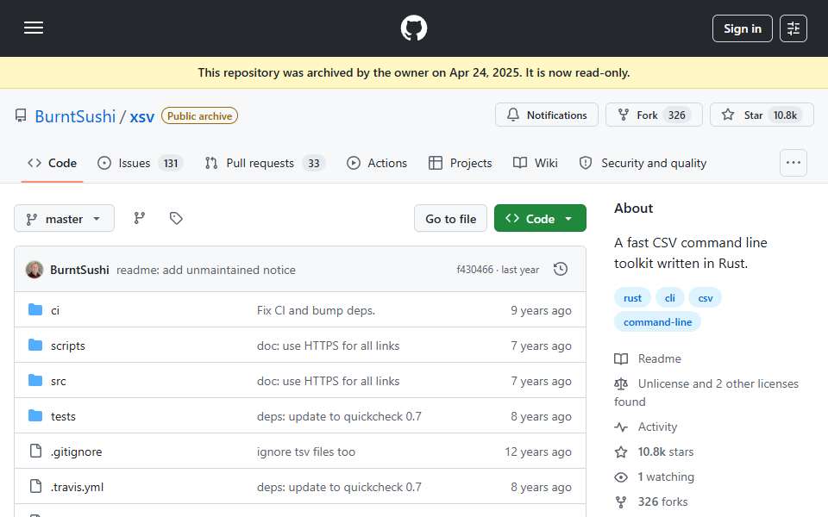Screen dimensions: 828x517
Task: Open src row commit 'doc: use HTTPS'
Action: pos(328,381)
